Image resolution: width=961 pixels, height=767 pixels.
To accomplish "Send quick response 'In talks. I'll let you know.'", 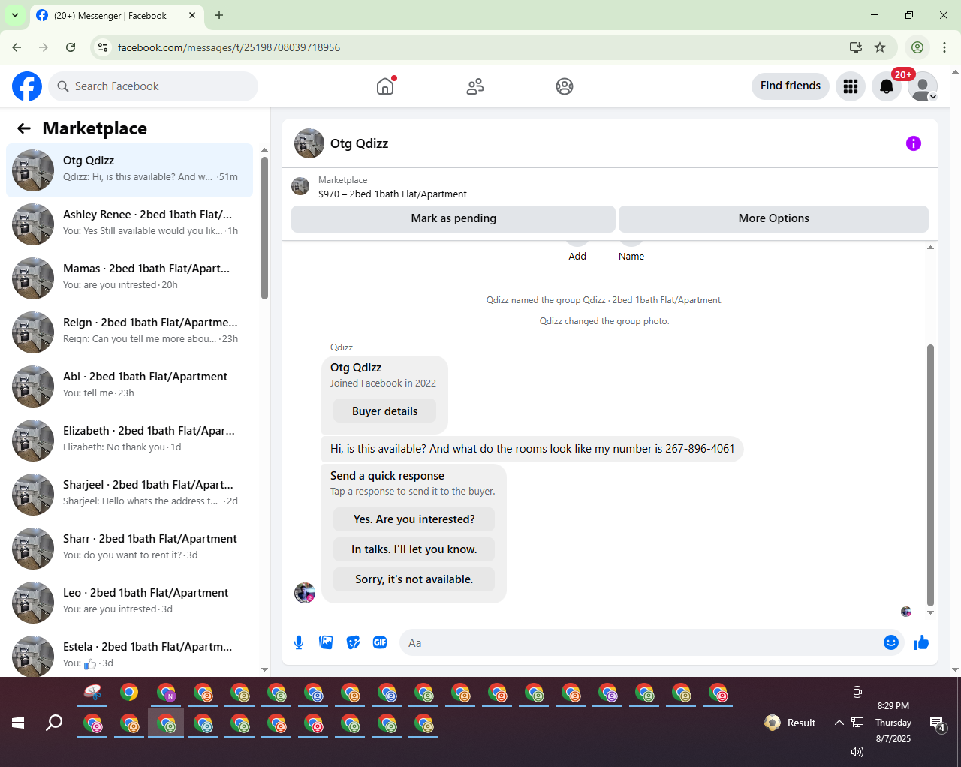I will point(414,549).
